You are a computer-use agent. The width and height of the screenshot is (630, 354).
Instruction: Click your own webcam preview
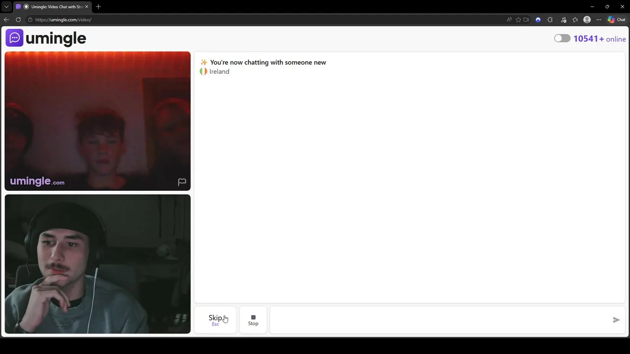(x=97, y=264)
